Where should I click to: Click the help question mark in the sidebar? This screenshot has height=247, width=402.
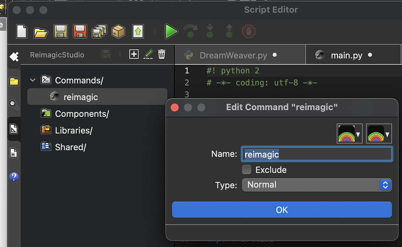[13, 177]
